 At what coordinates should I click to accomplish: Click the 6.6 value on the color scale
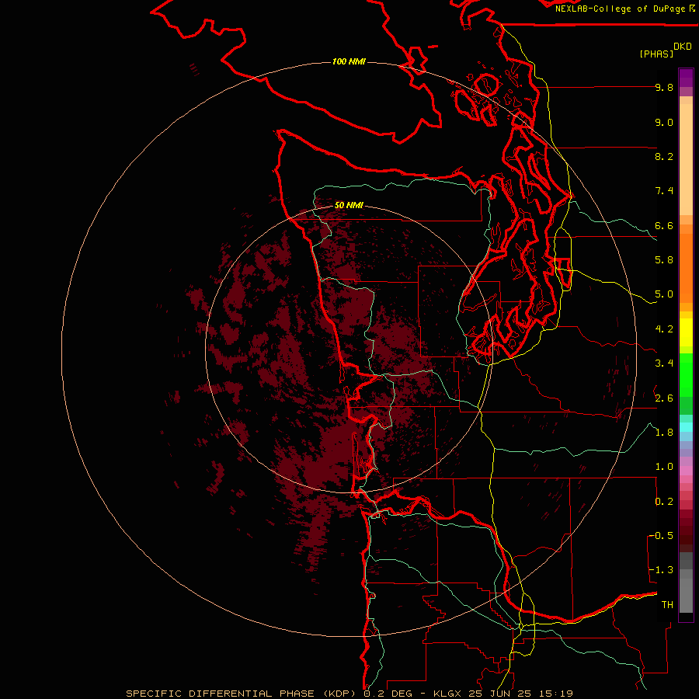(x=664, y=225)
